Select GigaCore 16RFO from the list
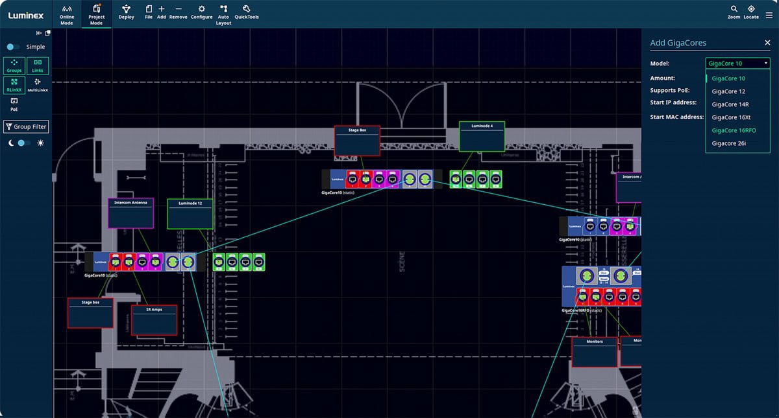 [734, 130]
